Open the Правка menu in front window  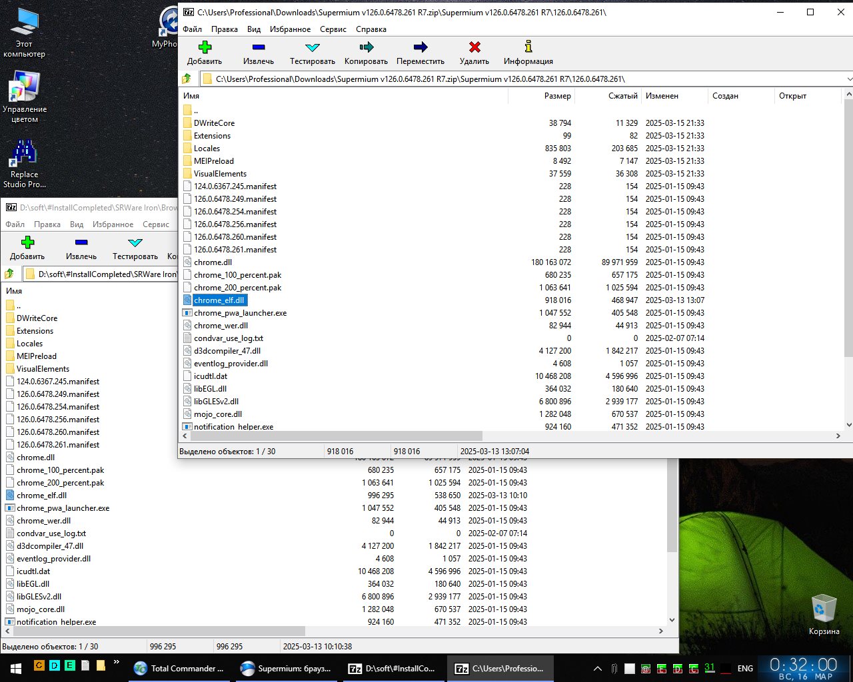[x=225, y=29]
